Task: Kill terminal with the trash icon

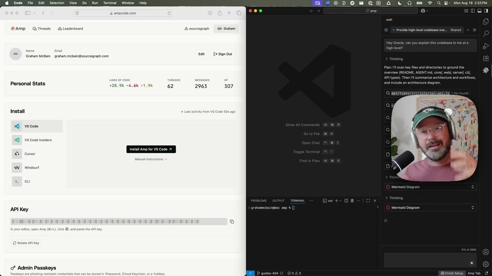Action: click(x=352, y=200)
